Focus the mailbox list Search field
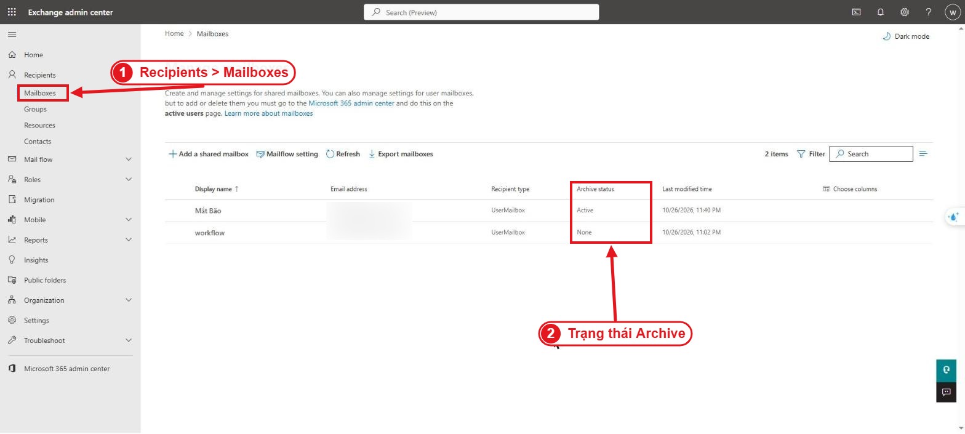The image size is (965, 434). (871, 154)
